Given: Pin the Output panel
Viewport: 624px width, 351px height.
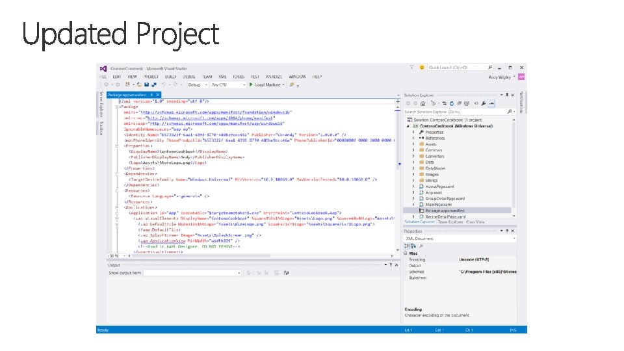Looking at the screenshot, I should (x=391, y=265).
